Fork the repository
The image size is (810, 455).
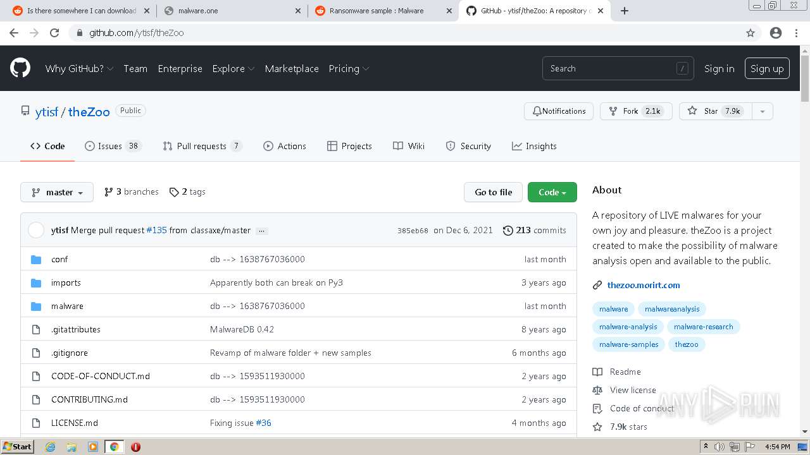coord(636,111)
